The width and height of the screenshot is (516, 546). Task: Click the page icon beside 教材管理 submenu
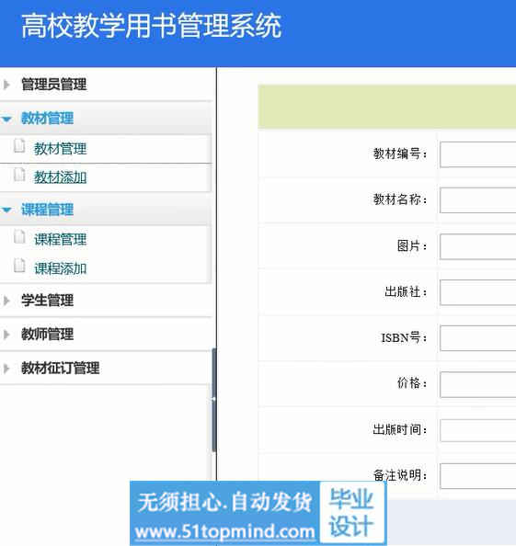[x=19, y=146]
